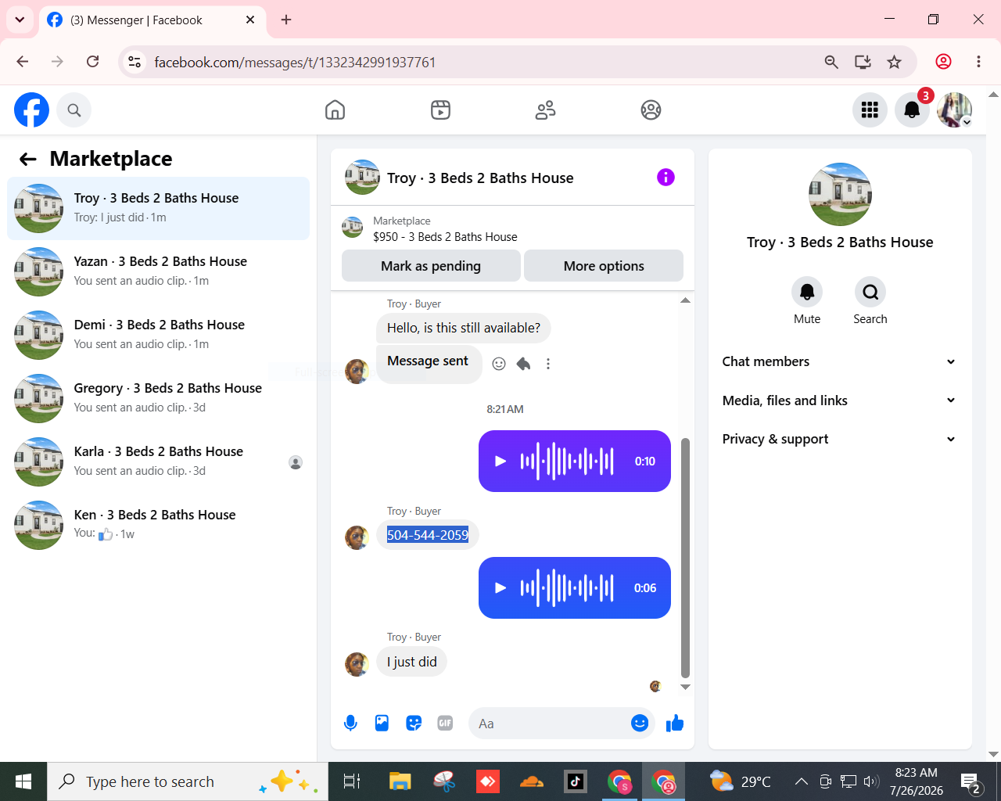
Task: Open Windows notification center icon
Action: click(971, 782)
